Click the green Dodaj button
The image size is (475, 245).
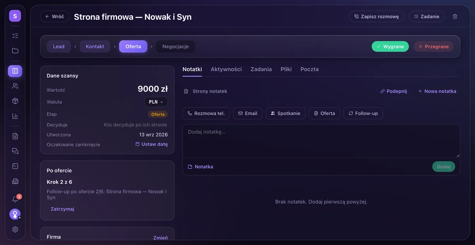pos(444,167)
